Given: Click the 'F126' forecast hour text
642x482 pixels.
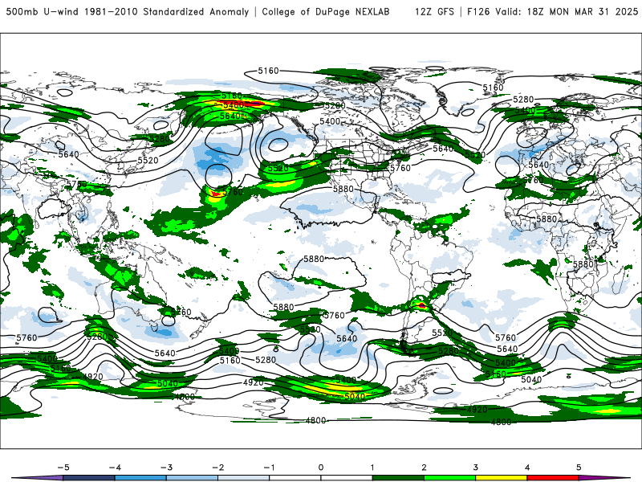Looking at the screenshot, I should click(x=478, y=11).
